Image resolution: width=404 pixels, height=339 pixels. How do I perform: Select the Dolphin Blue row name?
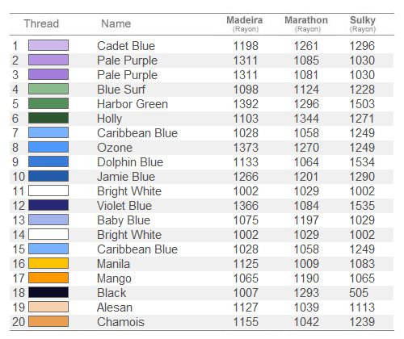click(130, 162)
